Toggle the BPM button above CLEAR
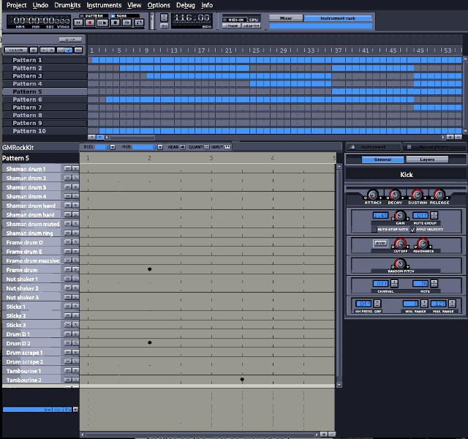This screenshot has height=439, width=468. coord(70,40)
